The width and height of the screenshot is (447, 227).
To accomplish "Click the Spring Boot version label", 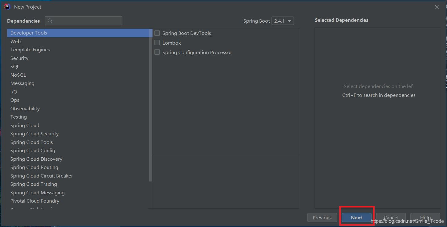I will tap(256, 21).
